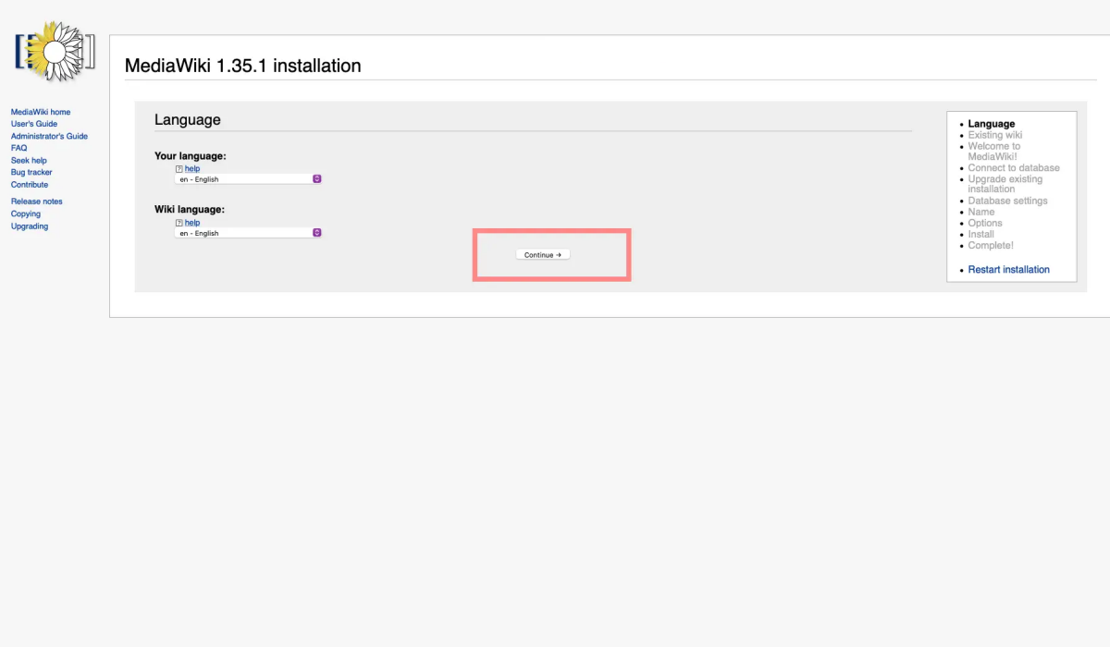Click the Restart installation link

[x=1008, y=270]
